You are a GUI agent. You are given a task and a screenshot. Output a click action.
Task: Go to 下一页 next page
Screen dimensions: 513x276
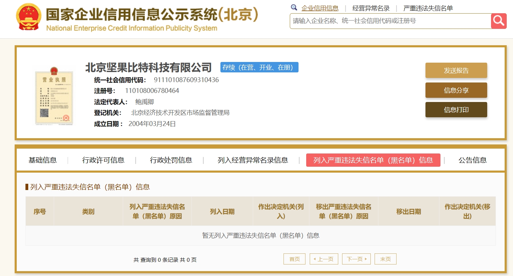356,259
